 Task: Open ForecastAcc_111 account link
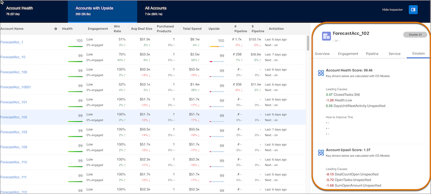click(x=13, y=177)
